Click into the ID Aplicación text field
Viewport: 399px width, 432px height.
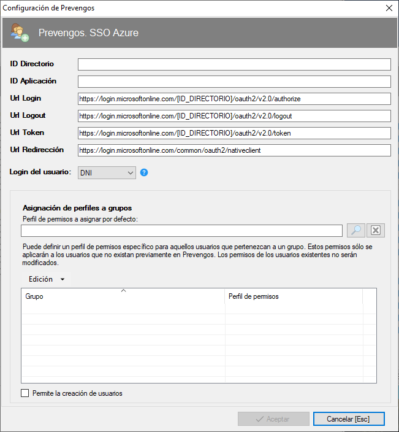pos(234,82)
